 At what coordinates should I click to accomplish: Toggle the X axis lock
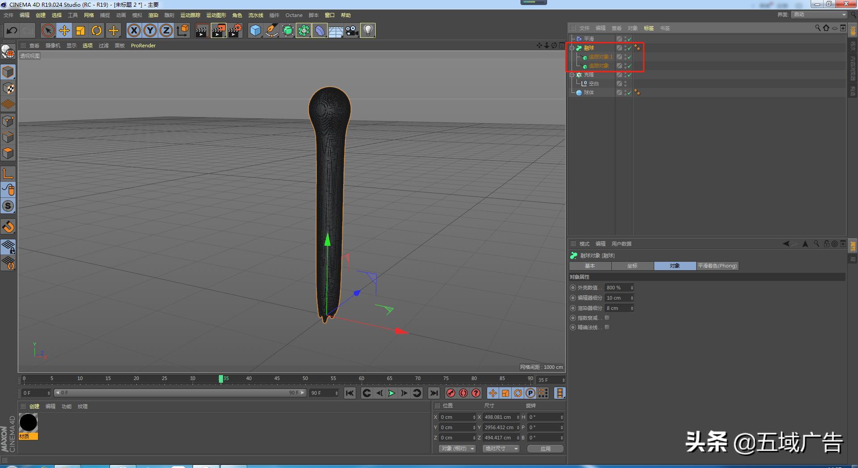pos(134,30)
